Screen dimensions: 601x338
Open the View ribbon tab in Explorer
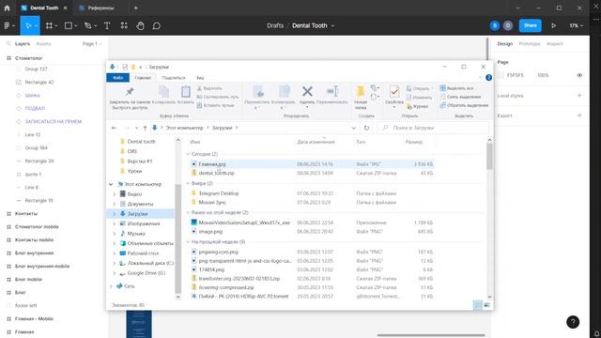(x=200, y=78)
